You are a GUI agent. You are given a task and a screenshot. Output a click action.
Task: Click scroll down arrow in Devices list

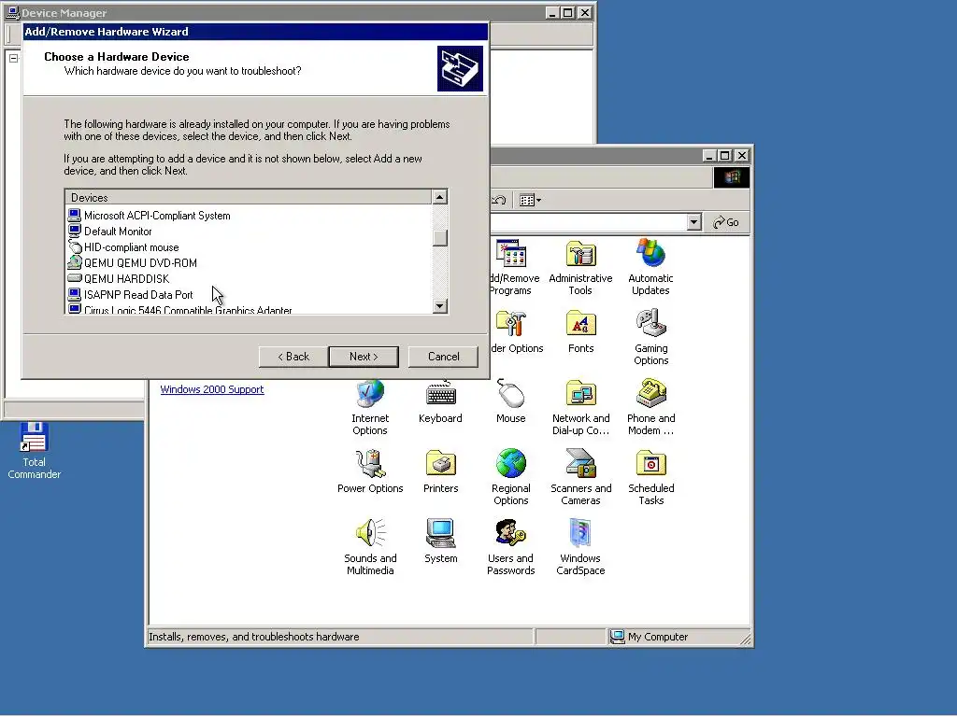pos(439,306)
